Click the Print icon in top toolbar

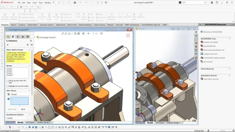tap(75, 3)
